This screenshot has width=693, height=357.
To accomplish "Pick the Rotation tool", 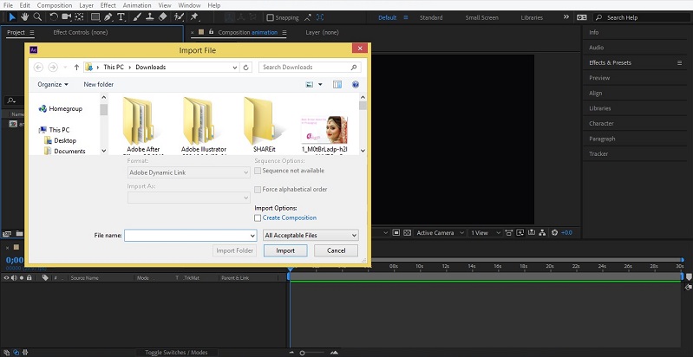I will pos(54,16).
